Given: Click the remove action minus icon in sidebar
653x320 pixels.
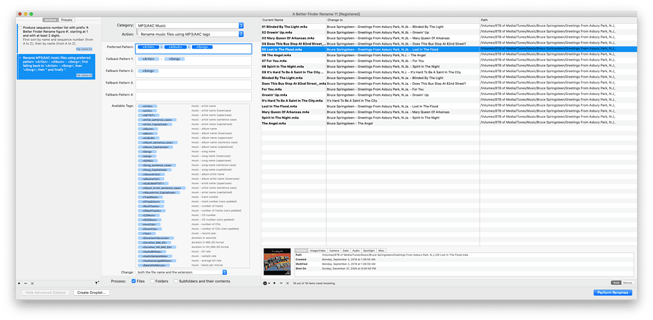Looking at the screenshot, I should 25,282.
